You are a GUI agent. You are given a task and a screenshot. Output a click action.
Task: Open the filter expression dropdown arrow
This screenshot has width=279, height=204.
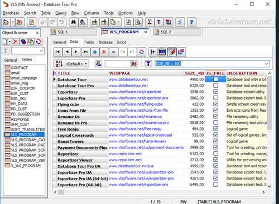(x=266, y=64)
